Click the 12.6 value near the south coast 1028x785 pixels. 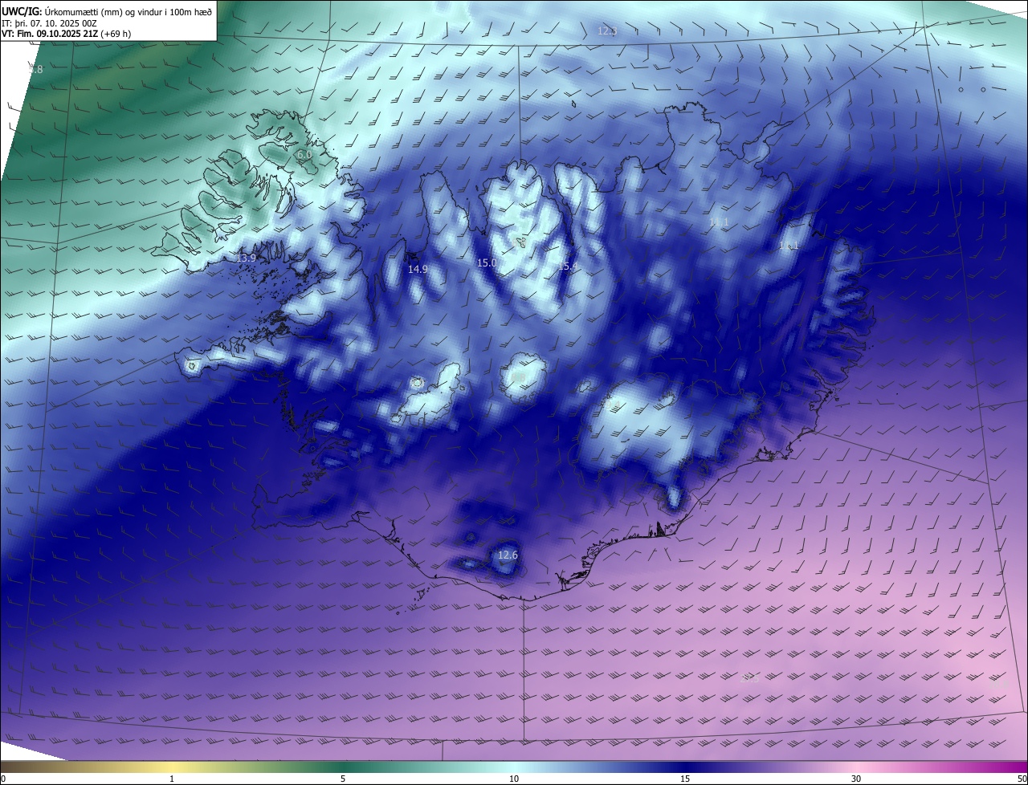(508, 555)
